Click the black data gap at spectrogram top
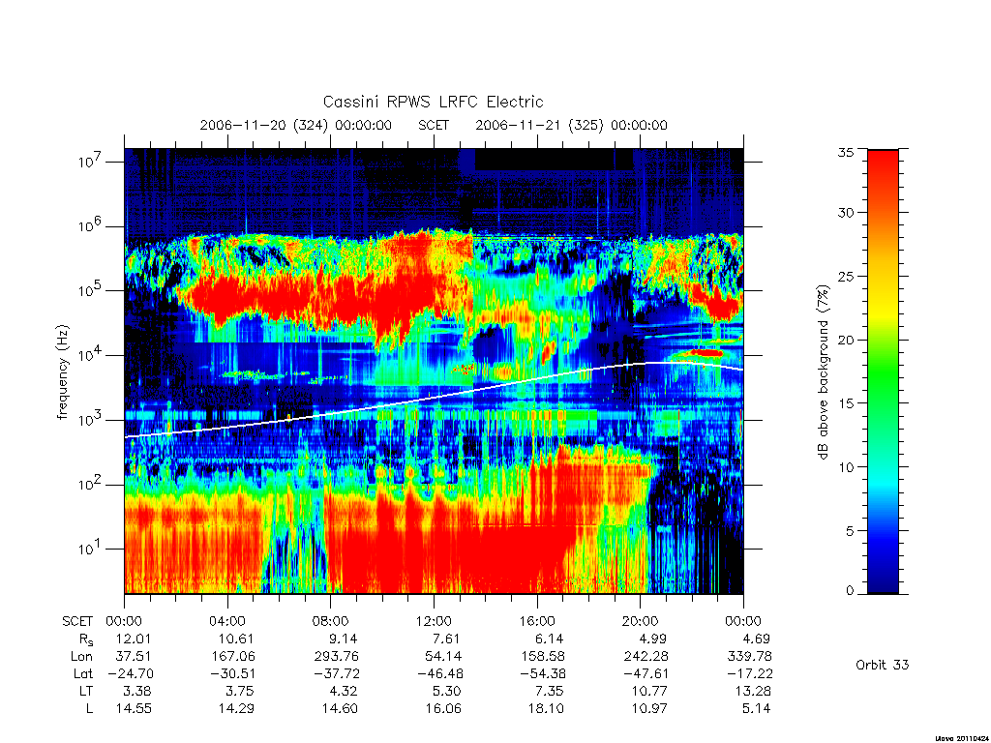The height and width of the screenshot is (743, 991). [554, 160]
